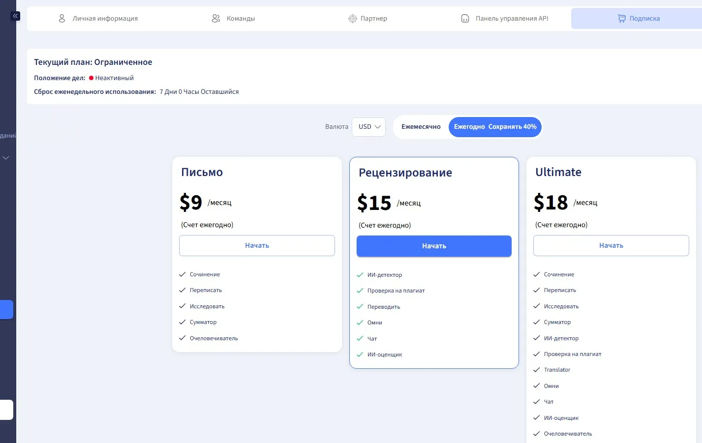Image resolution: width=702 pixels, height=443 pixels.
Task: Click Сумматор in the Ultimate plan
Action: click(557, 322)
